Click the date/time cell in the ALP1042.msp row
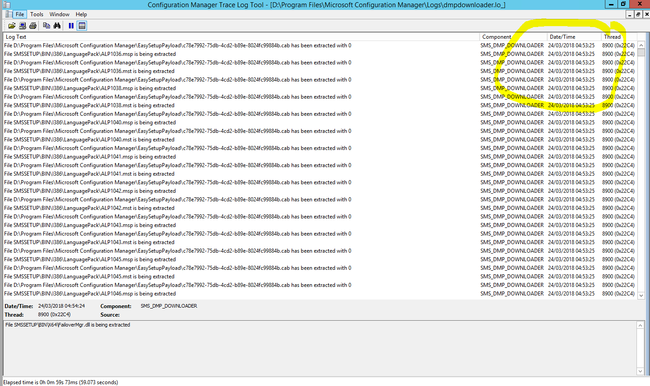This screenshot has height=386, width=650. [x=571, y=191]
